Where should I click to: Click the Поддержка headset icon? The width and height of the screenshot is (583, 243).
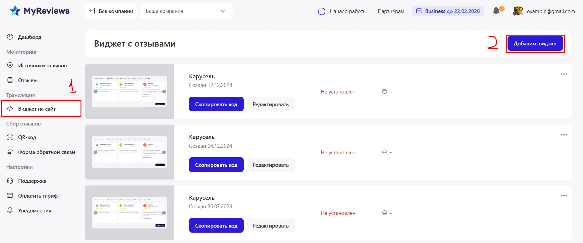(x=10, y=181)
